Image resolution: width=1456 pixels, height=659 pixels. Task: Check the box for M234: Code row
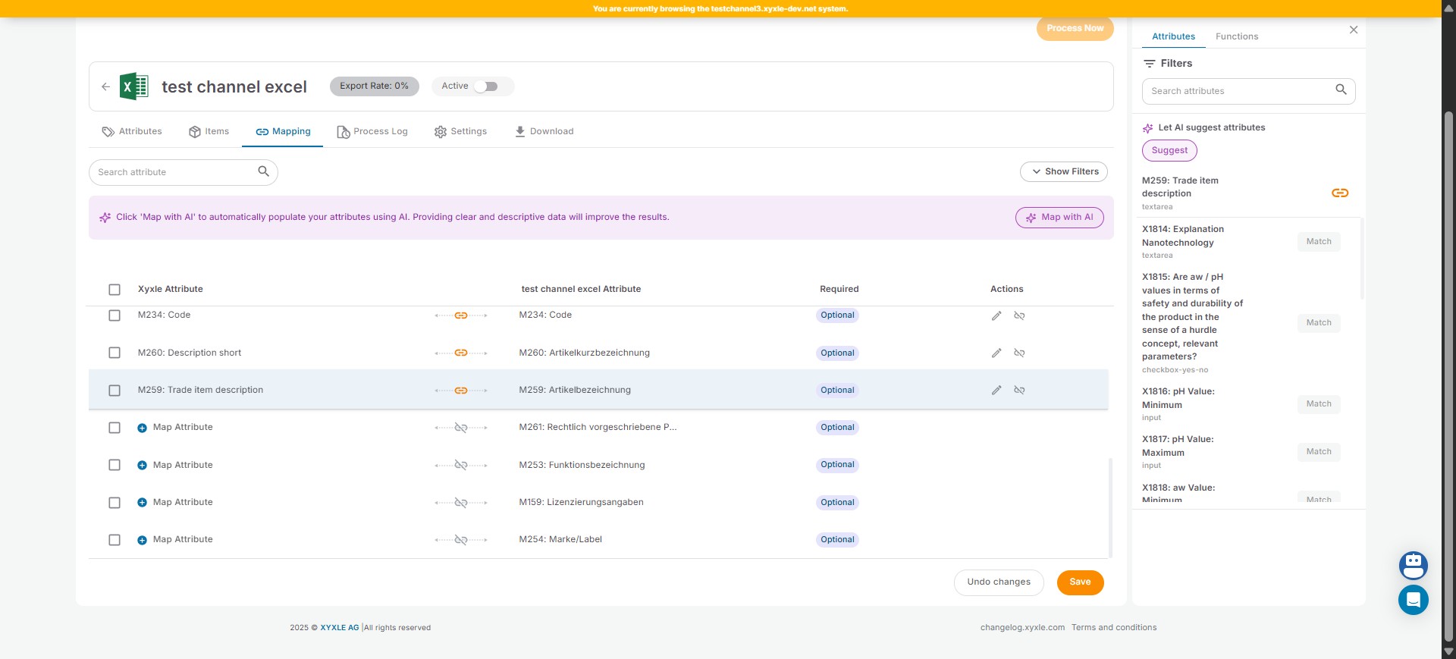[x=115, y=315]
